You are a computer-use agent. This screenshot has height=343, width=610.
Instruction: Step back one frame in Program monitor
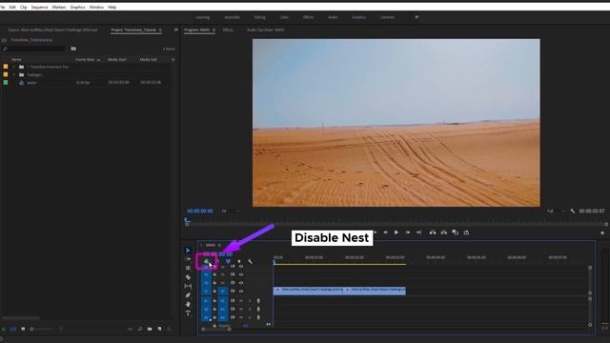point(385,232)
